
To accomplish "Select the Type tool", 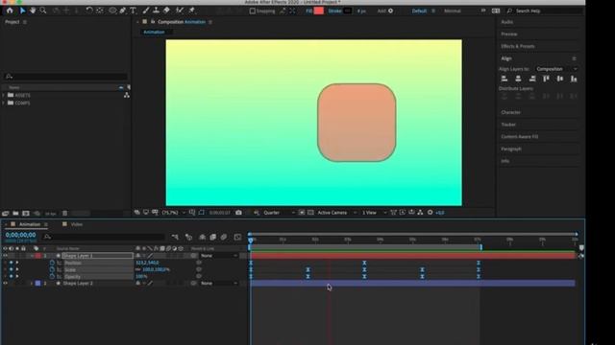I will (x=133, y=11).
